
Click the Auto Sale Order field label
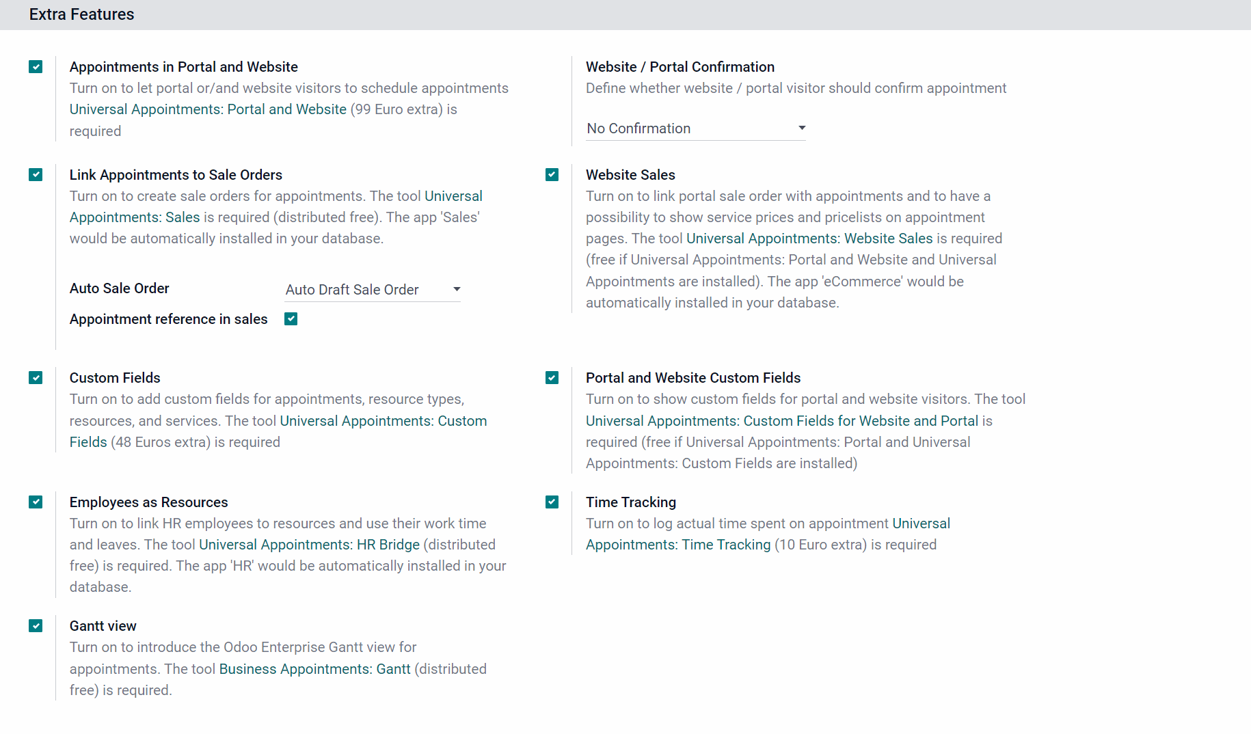120,288
